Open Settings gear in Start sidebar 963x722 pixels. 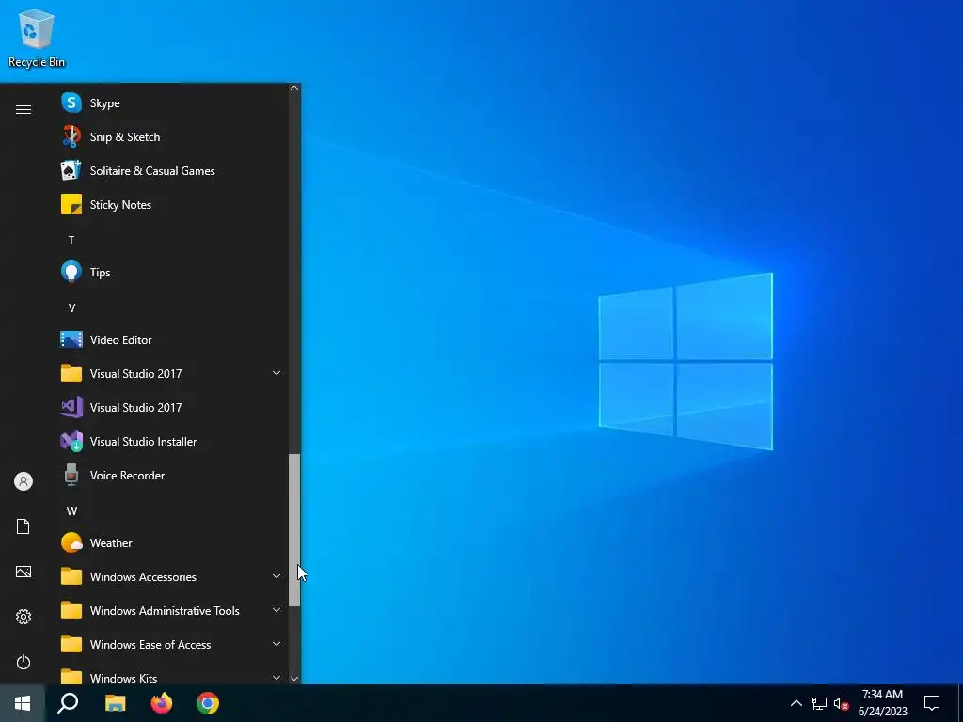tap(24, 617)
